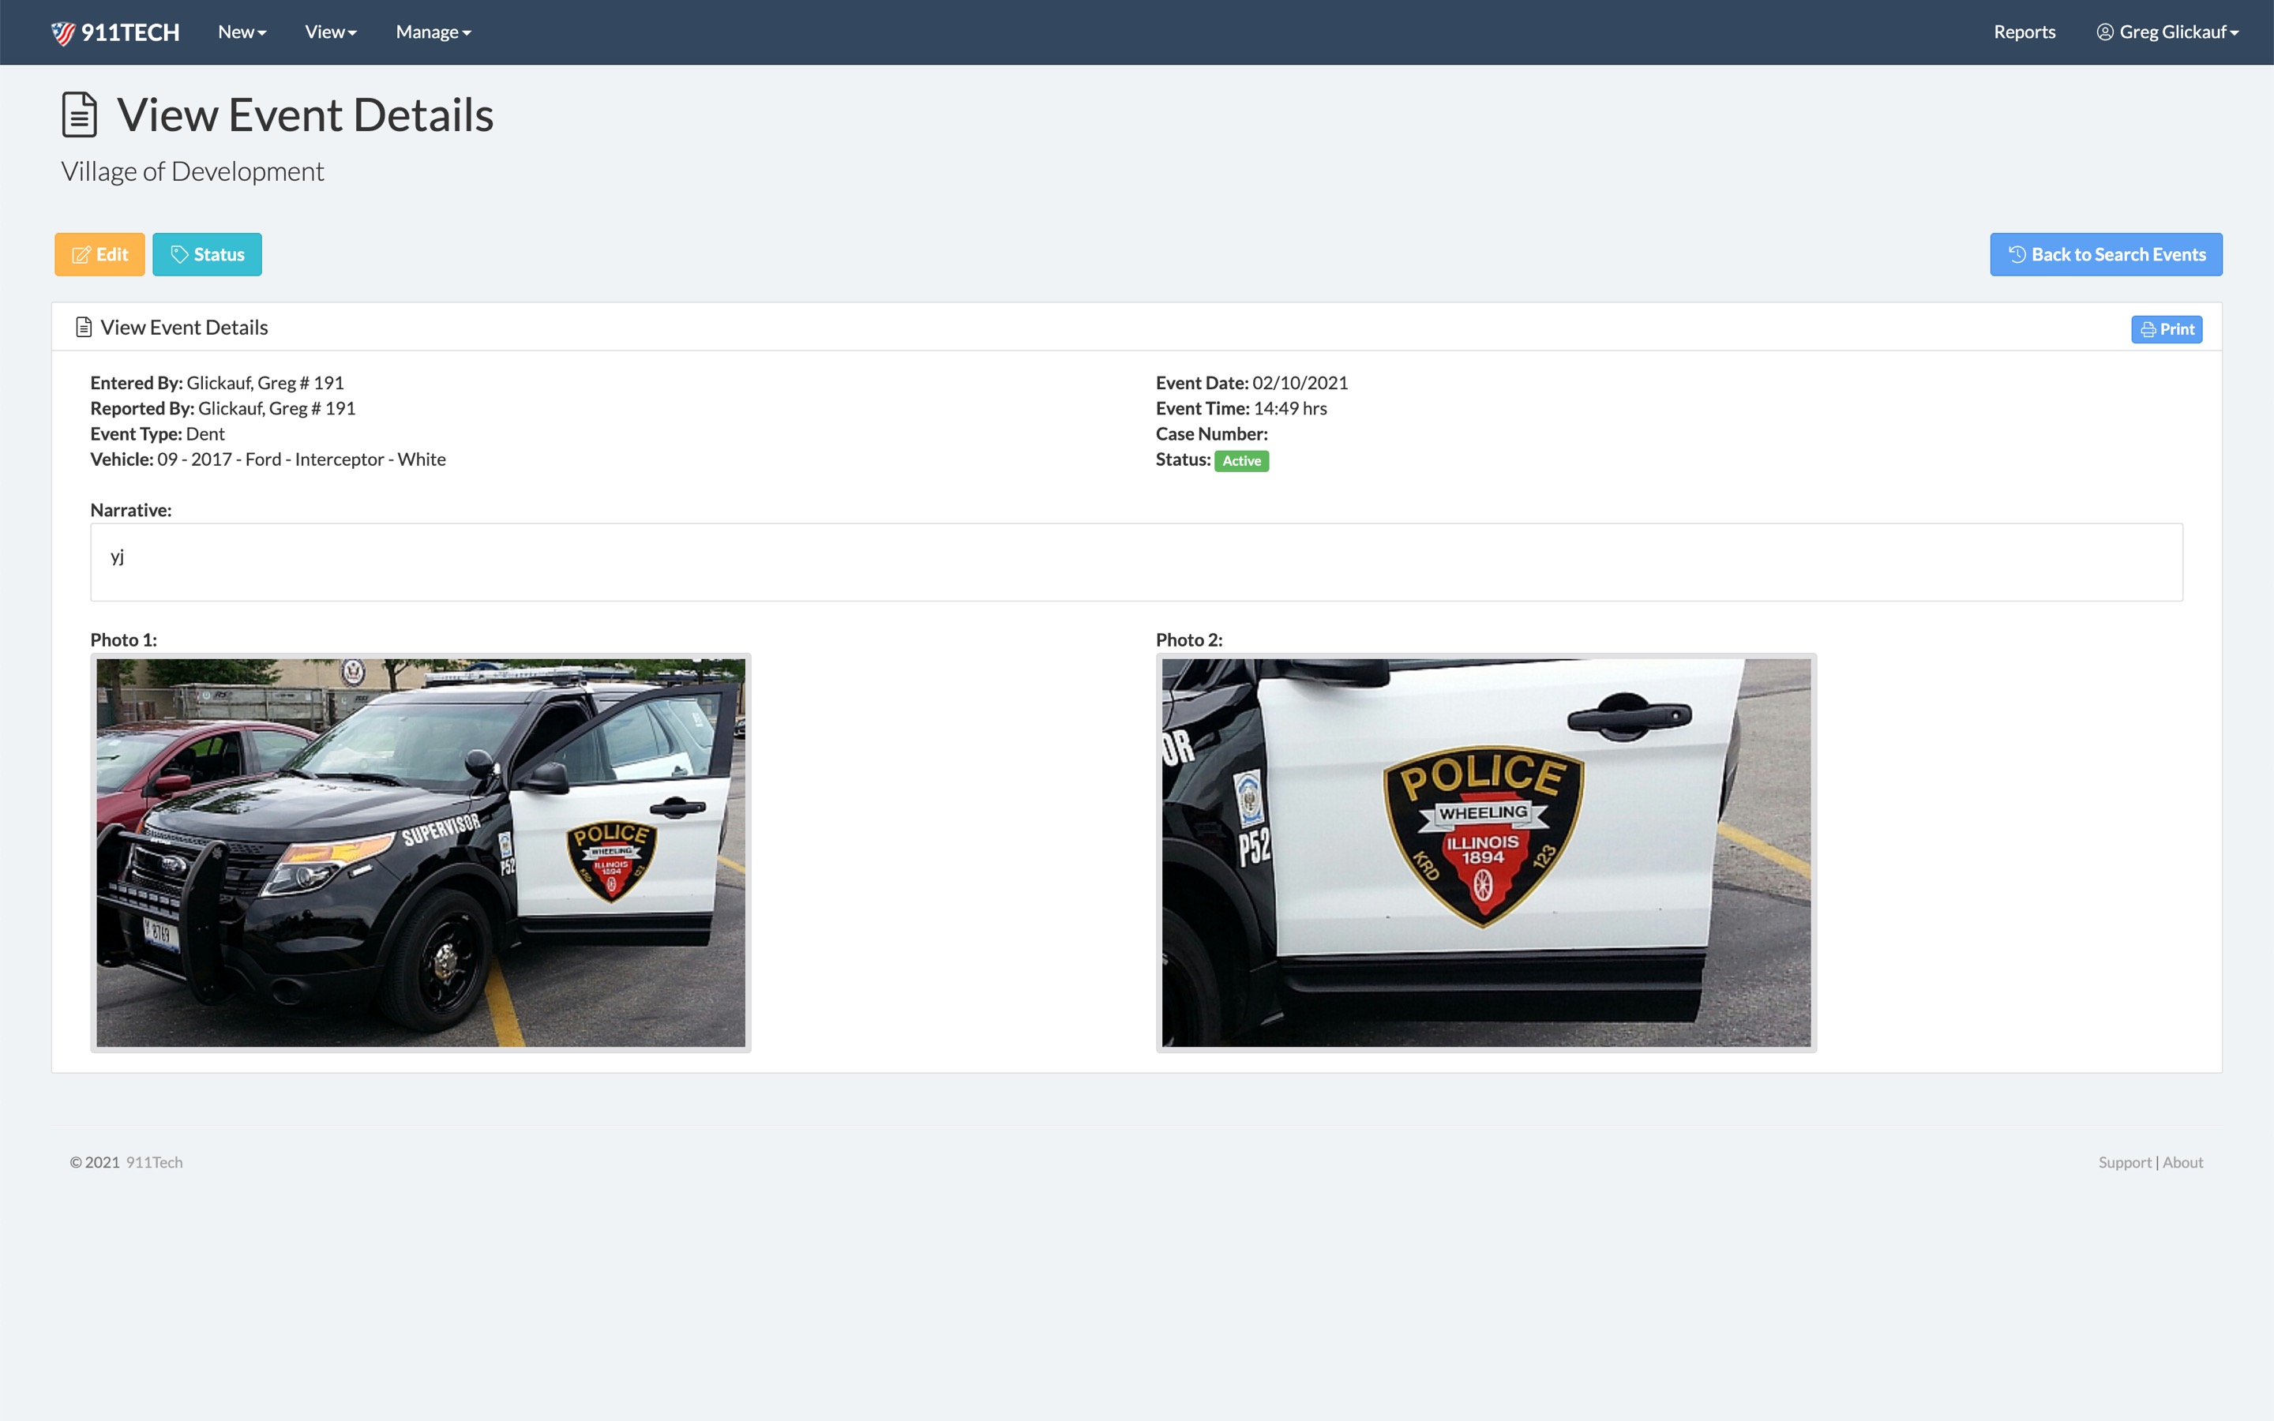Click the document icon beside the page title

[x=79, y=114]
